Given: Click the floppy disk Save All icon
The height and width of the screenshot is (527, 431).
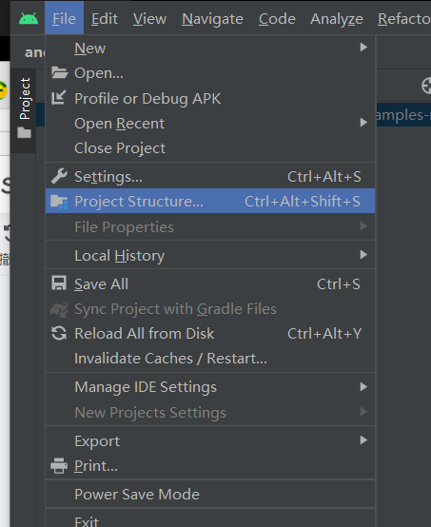Looking at the screenshot, I should point(59,283).
